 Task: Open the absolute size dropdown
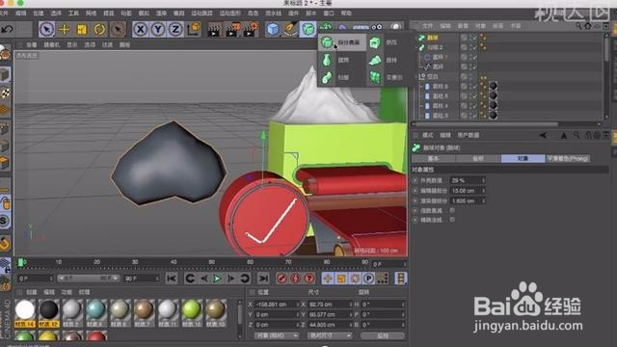coord(330,335)
